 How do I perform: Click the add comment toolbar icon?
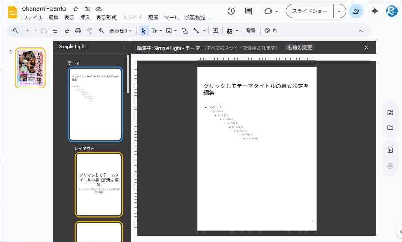tap(215, 31)
